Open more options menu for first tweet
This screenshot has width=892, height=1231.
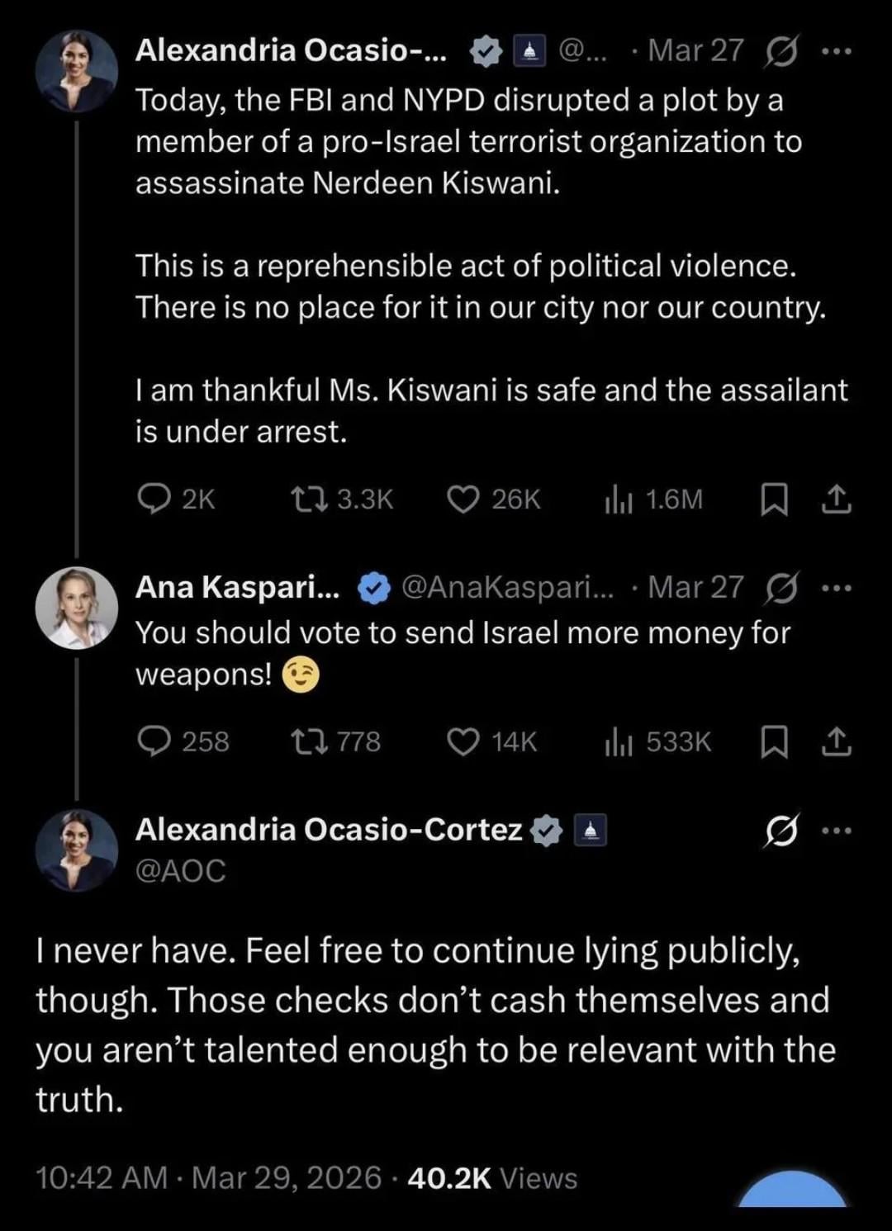click(x=836, y=51)
